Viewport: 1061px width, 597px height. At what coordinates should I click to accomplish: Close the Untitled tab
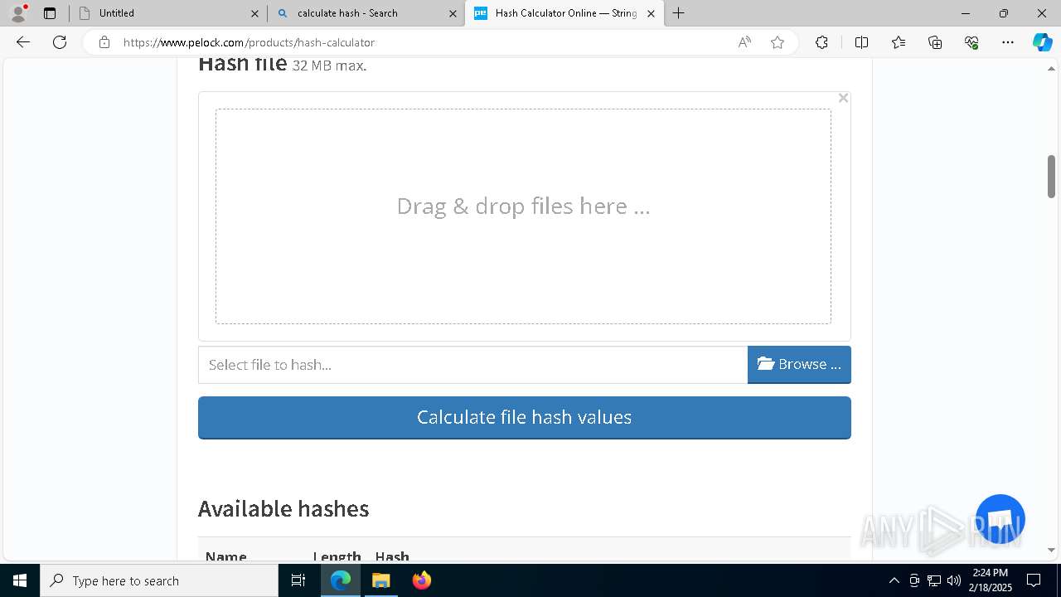tap(254, 13)
